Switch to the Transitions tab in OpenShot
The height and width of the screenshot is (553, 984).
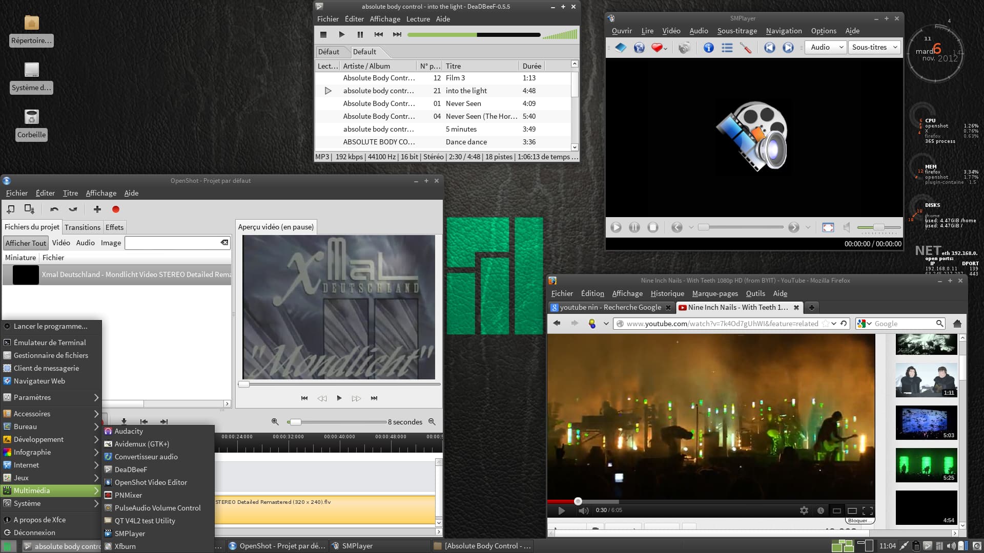tap(82, 227)
